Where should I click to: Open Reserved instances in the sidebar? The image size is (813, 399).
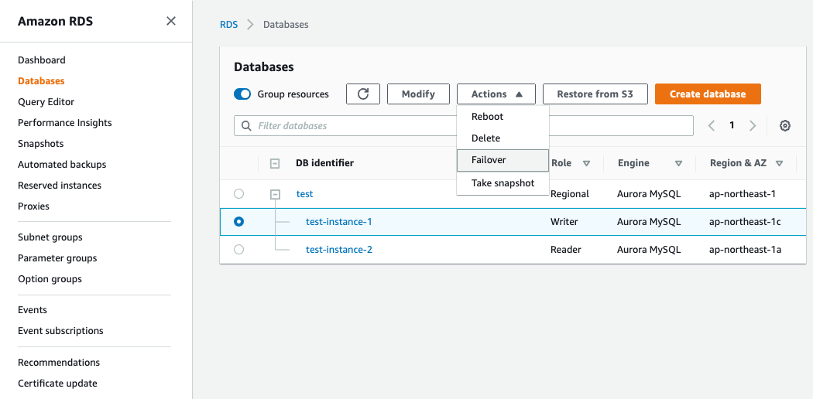click(60, 186)
